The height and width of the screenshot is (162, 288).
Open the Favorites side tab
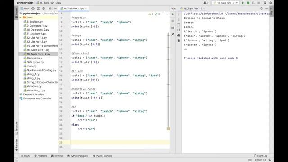[x=17, y=145]
